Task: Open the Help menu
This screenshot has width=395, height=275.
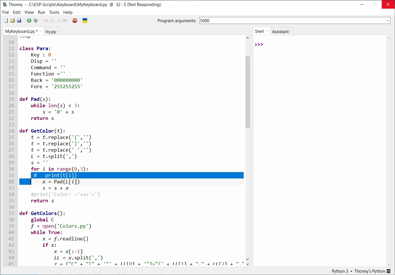Action: pos(68,12)
